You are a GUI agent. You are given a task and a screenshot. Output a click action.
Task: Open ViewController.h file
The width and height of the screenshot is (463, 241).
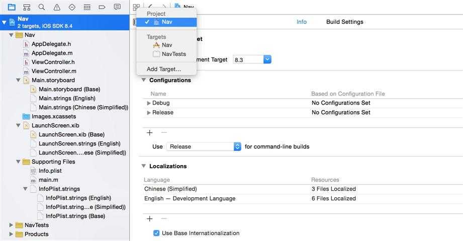[x=53, y=62]
